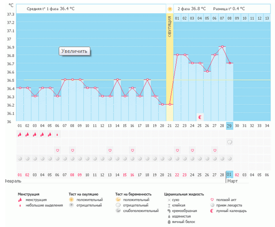Click the heart icon on cycle day 08
Image resolution: width=275 pixels, height=227 pixels.
(72, 150)
